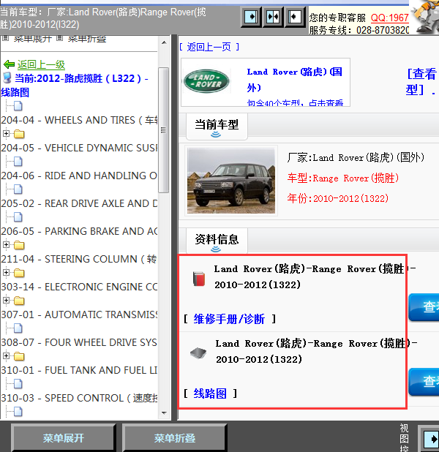Open the 当前车型 tab

[x=217, y=127]
